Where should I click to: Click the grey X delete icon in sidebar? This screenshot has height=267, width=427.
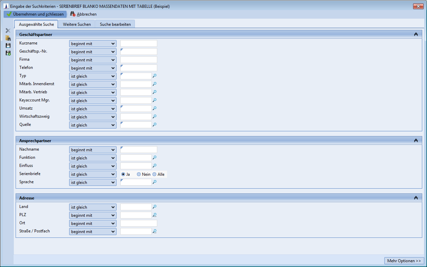coord(8,31)
